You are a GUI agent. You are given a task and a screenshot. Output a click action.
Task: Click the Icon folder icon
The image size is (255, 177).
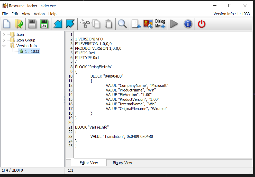pos(13,34)
